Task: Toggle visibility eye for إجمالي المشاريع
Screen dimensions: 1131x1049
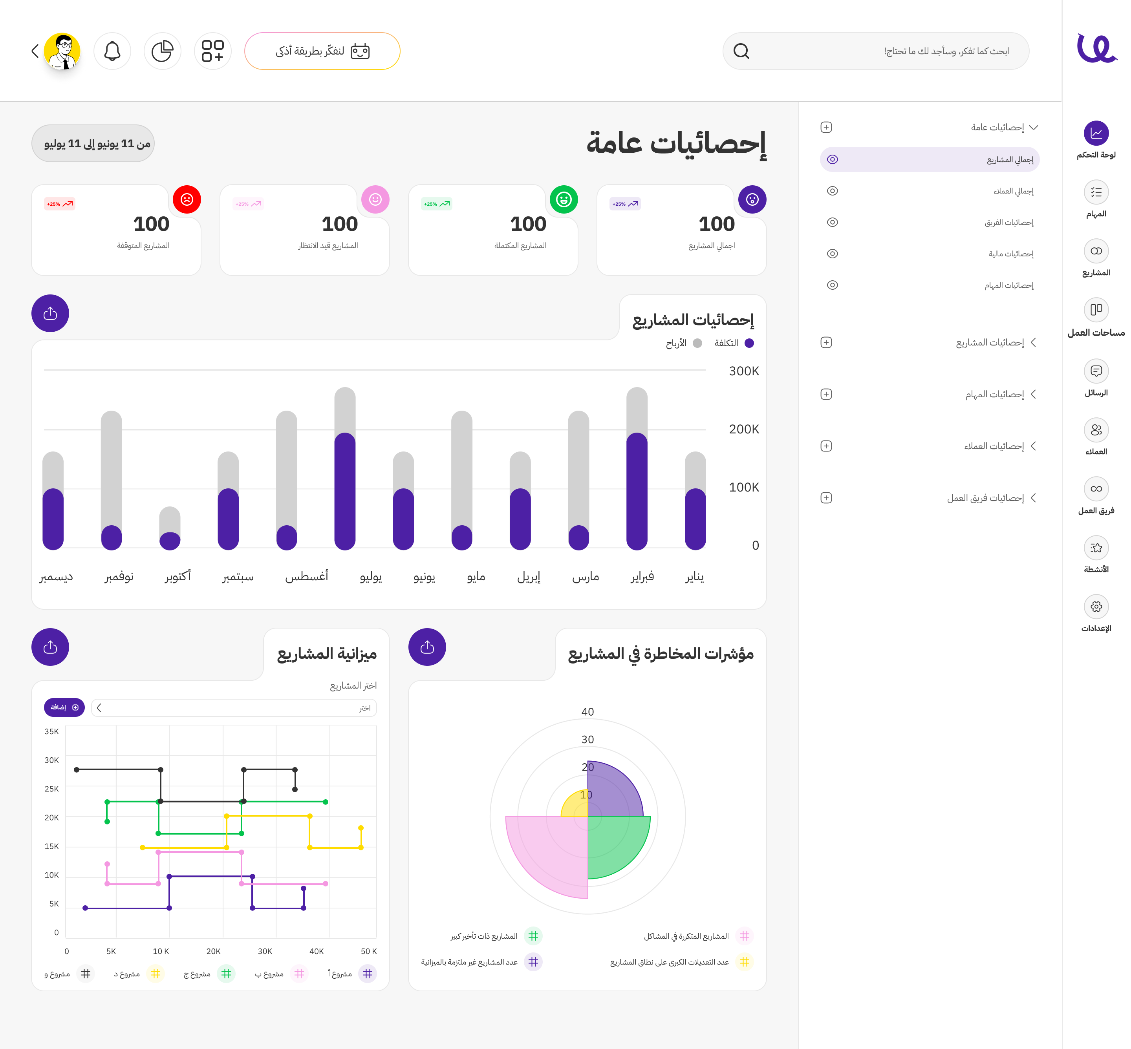Action: [x=833, y=159]
